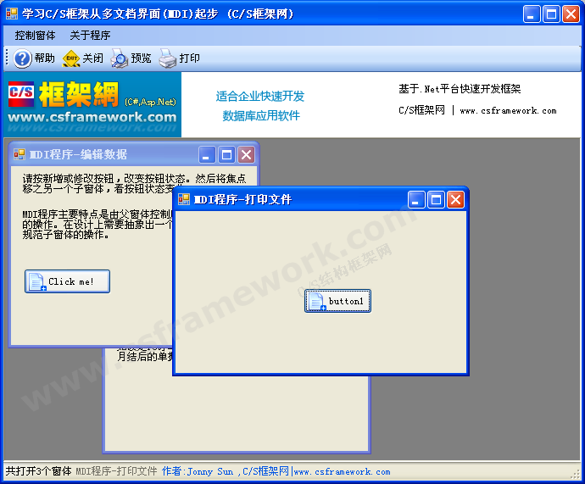This screenshot has width=585, height=484.
Task: Click the Help (帮助) toolbar icon
Action: pos(23,58)
